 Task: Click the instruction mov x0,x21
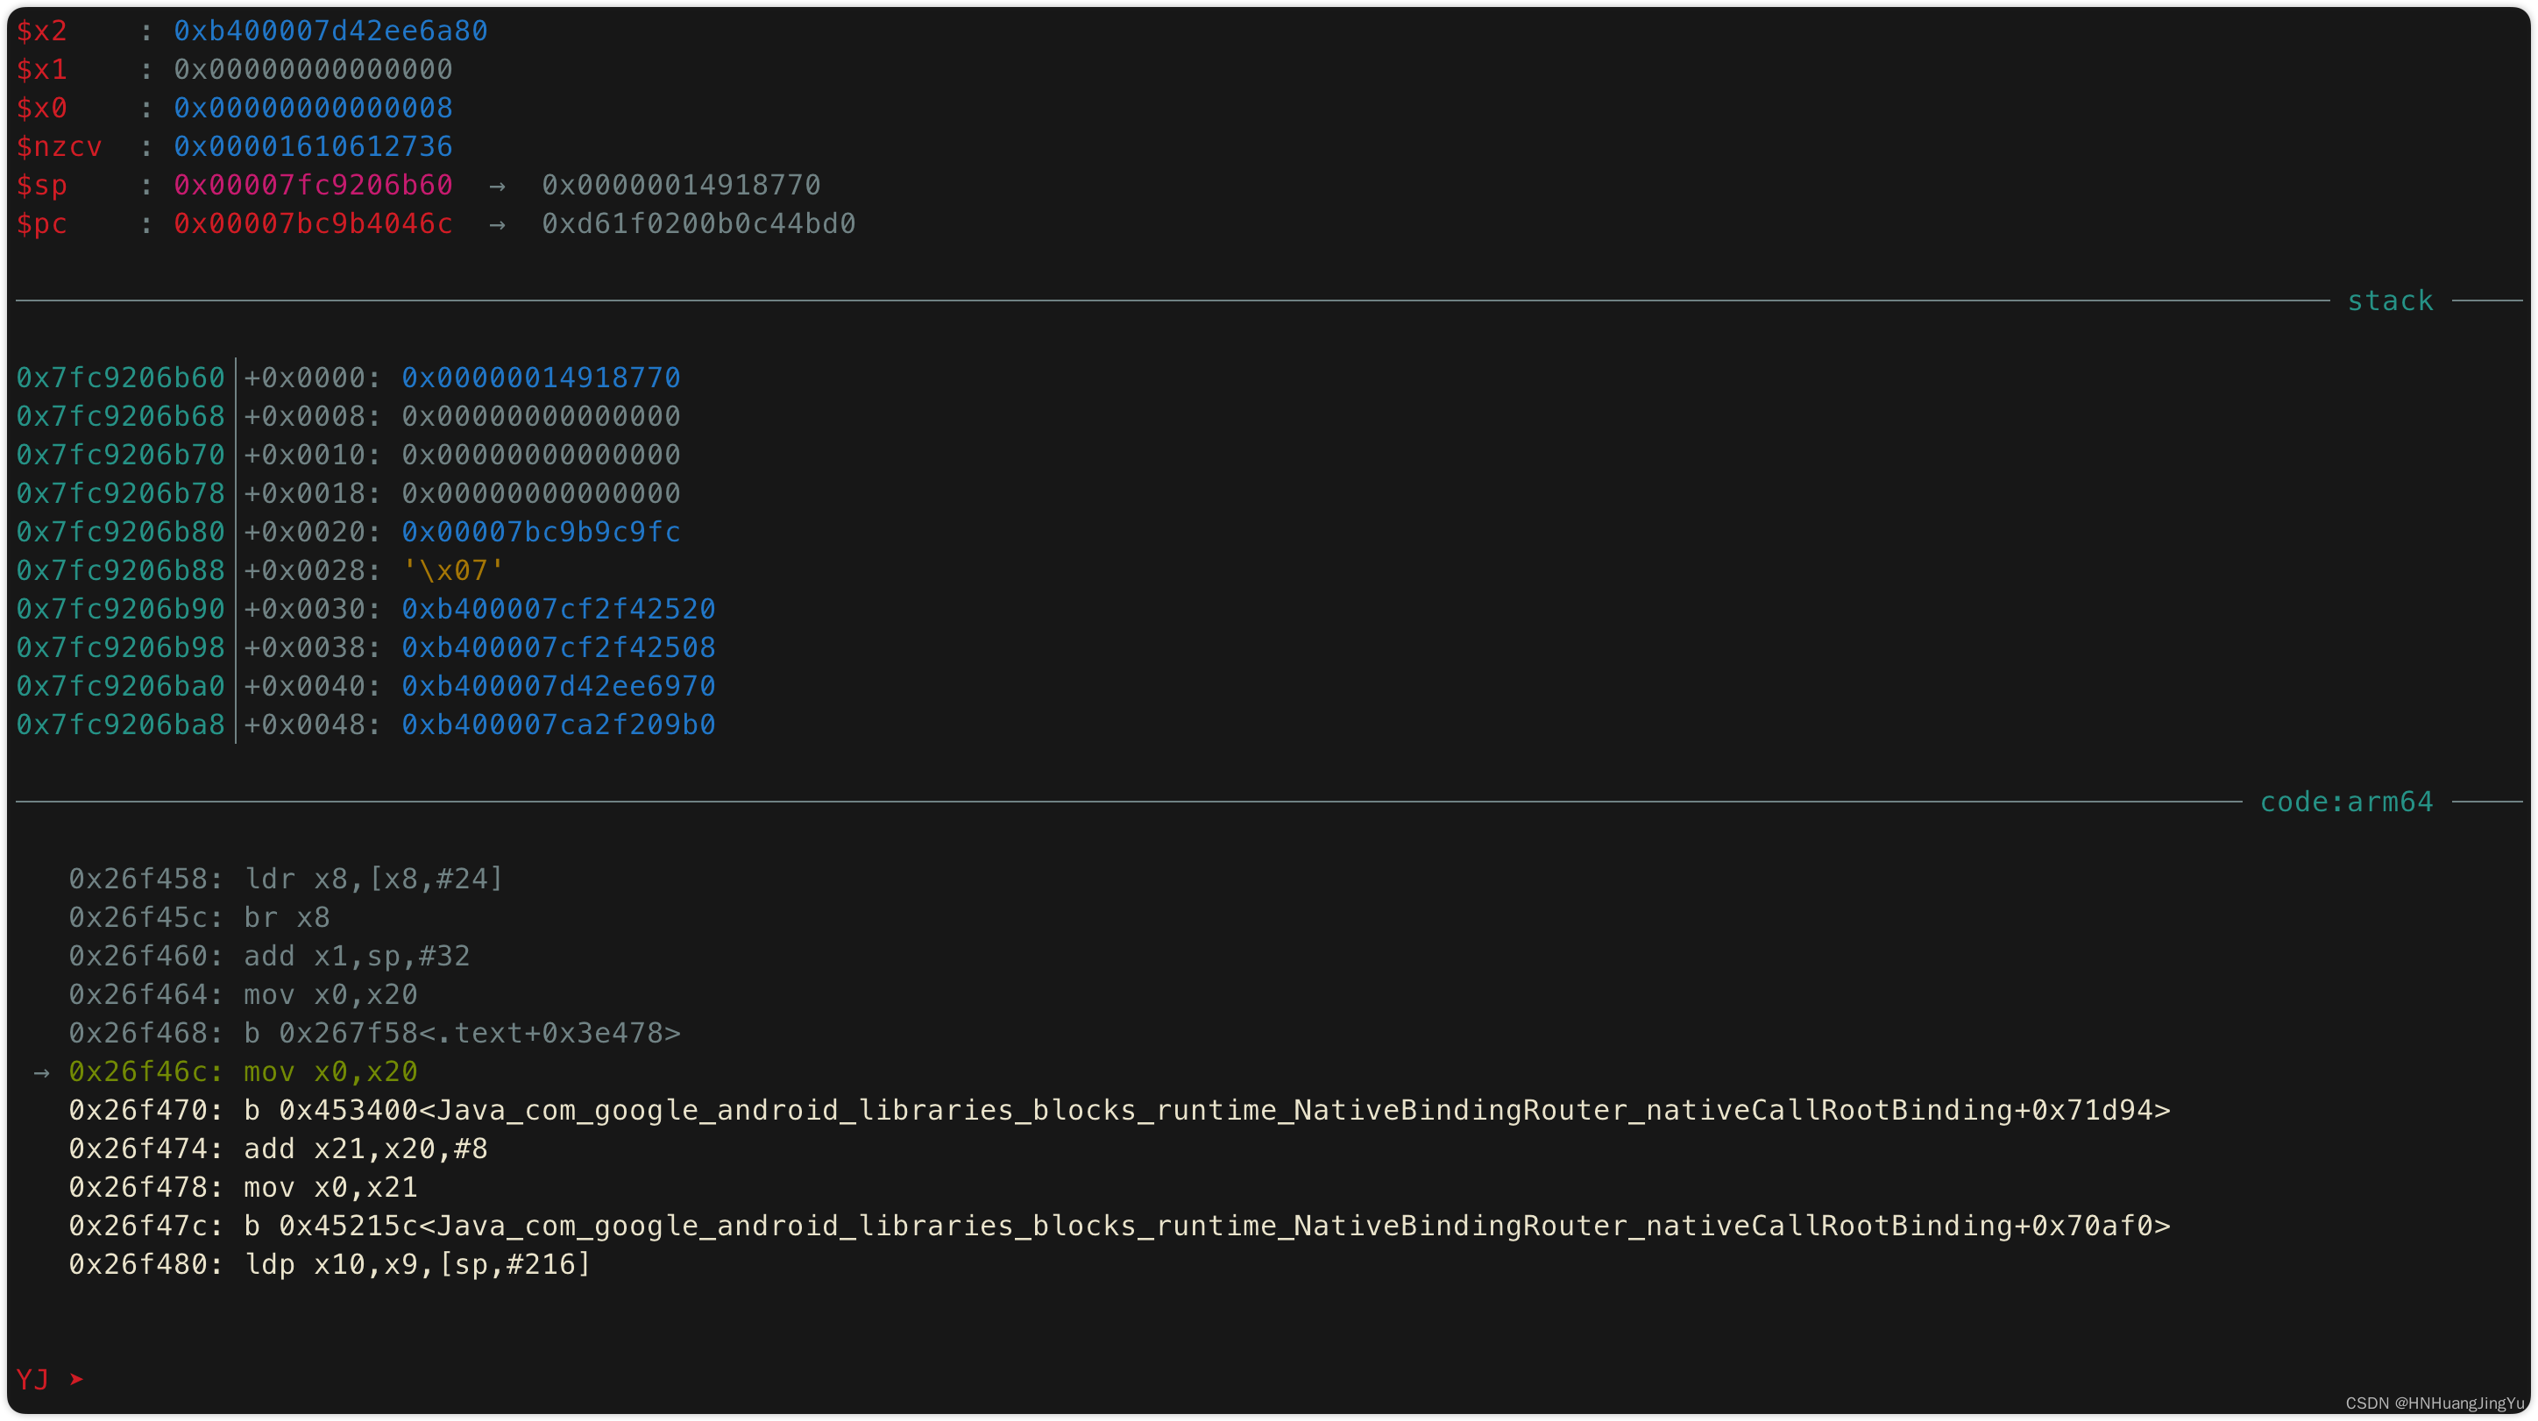click(x=330, y=1188)
